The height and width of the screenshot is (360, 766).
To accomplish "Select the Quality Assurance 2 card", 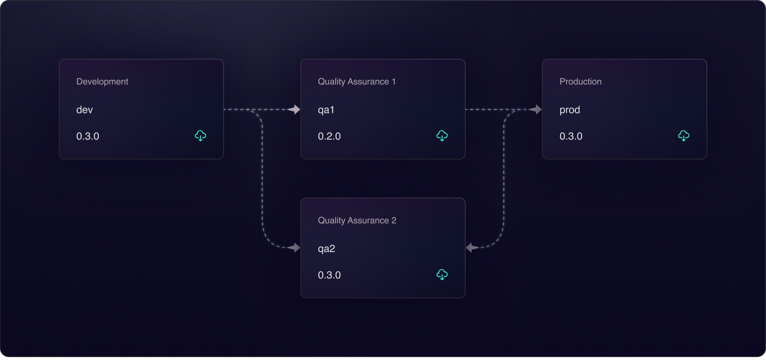I will tap(383, 248).
